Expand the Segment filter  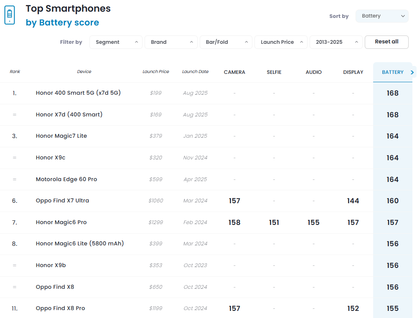(x=116, y=42)
